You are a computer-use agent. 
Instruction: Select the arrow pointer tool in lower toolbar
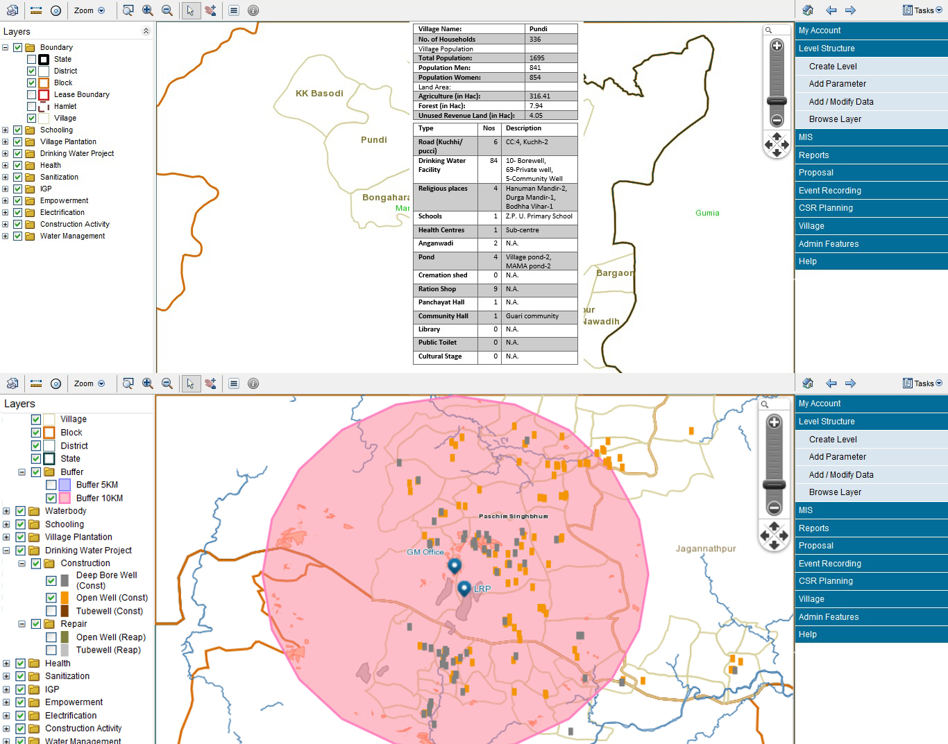tap(190, 383)
